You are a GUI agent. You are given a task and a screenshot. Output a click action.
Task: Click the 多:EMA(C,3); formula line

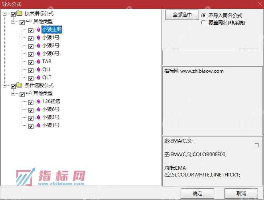(x=178, y=141)
